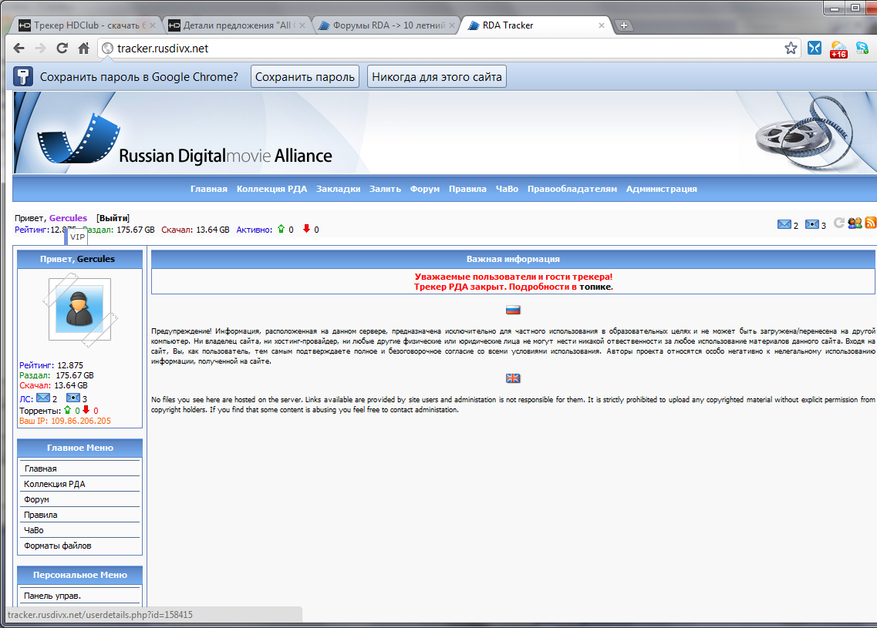
Task: Click Gercules in the sidebar greeting header
Action: click(x=96, y=259)
